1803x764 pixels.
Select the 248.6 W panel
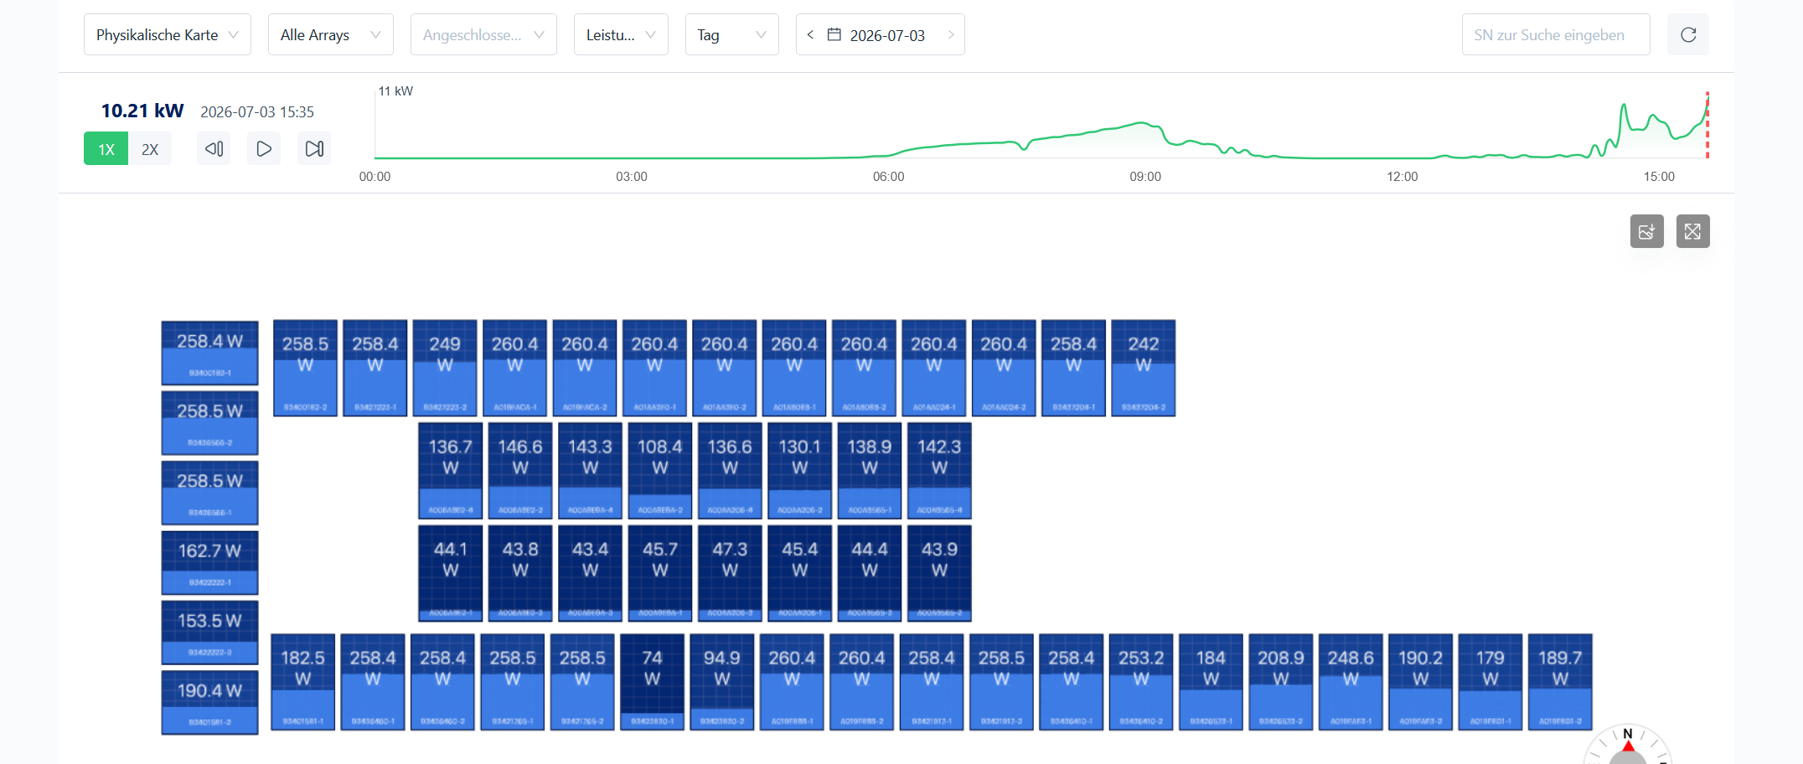click(1351, 682)
